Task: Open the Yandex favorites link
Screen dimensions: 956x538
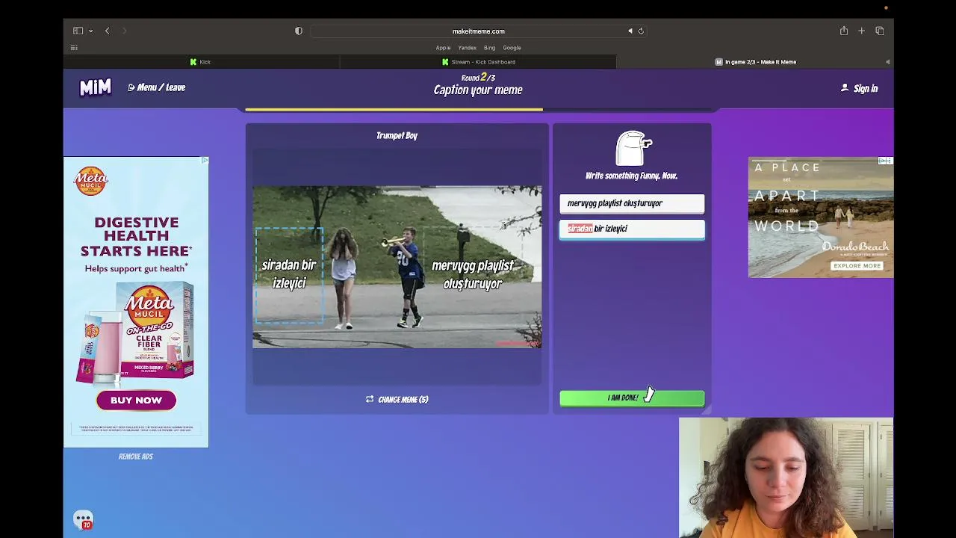Action: 467,48
